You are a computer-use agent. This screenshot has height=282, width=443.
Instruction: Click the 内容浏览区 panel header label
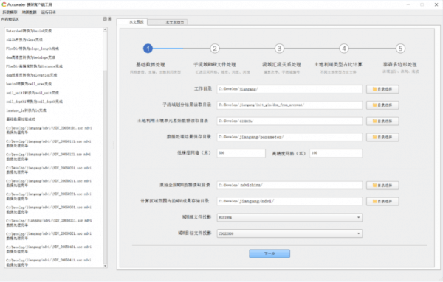pos(10,19)
